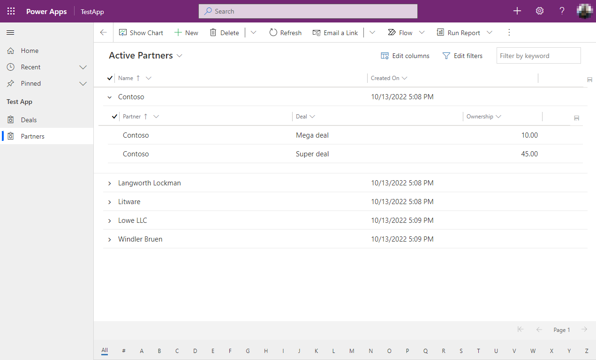The image size is (596, 360).
Task: Open the Run Report dropdown arrow
Action: 490,33
